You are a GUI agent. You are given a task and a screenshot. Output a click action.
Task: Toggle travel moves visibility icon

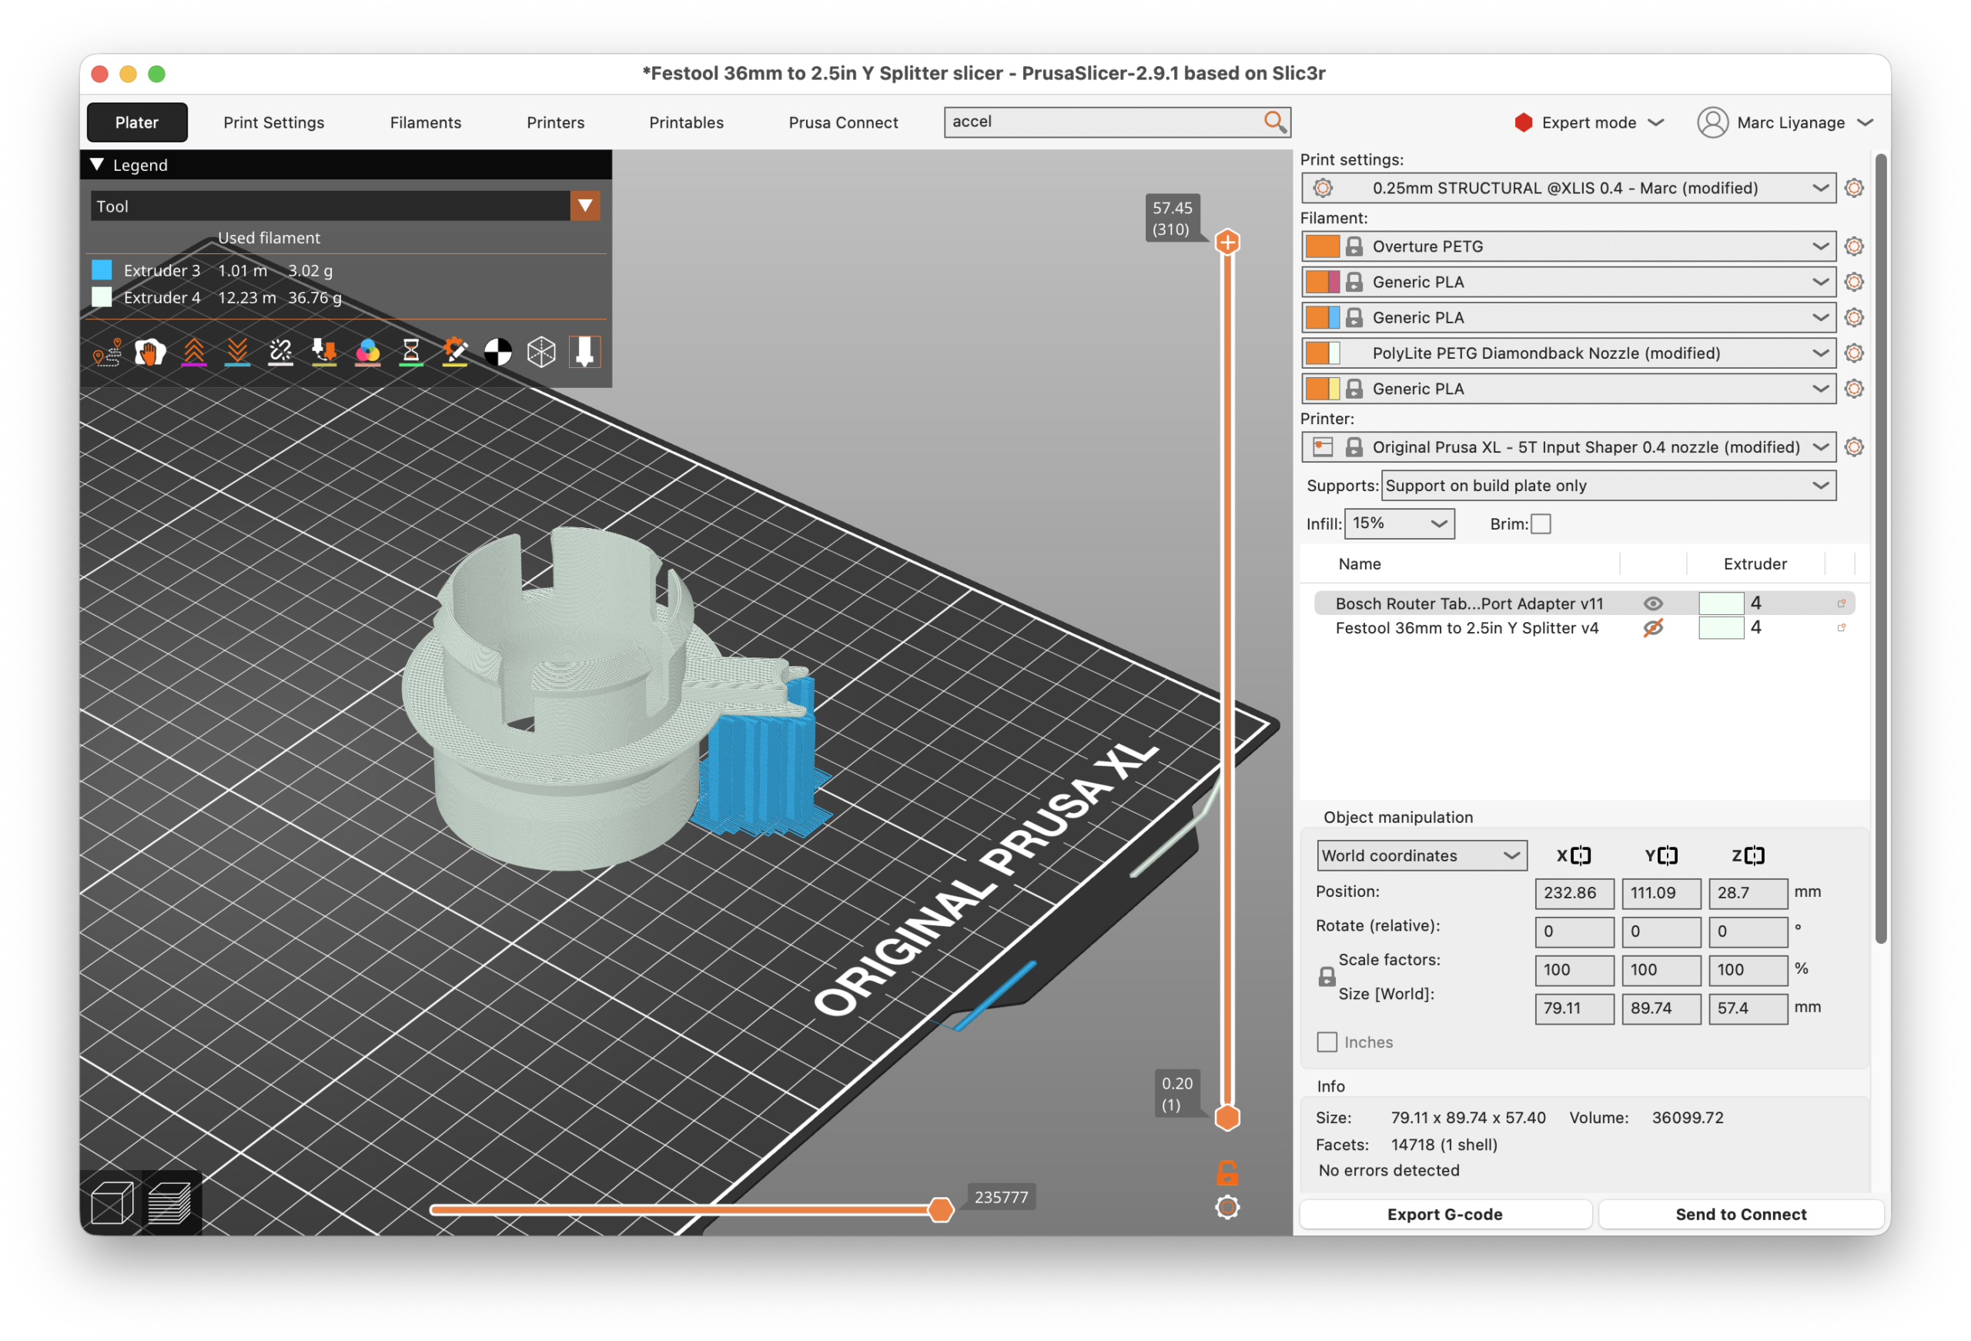pos(107,352)
